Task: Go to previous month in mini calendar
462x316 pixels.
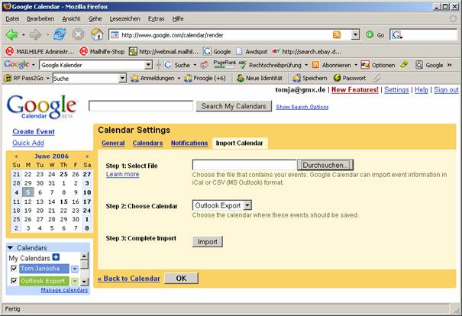Action: [17, 156]
